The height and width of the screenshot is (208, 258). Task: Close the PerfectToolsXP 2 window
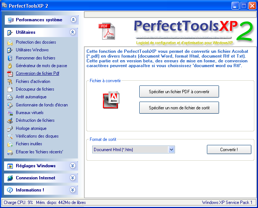pos(252,6)
